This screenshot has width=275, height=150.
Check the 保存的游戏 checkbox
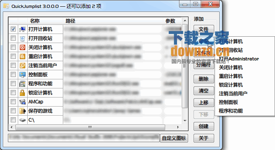pyautogui.click(x=13, y=111)
